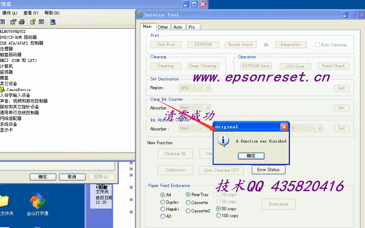Click the Help question-mark toolbar icon
This screenshot has width=365, height=228.
pos(33,22)
